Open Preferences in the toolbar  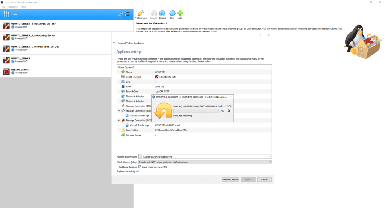click(141, 15)
